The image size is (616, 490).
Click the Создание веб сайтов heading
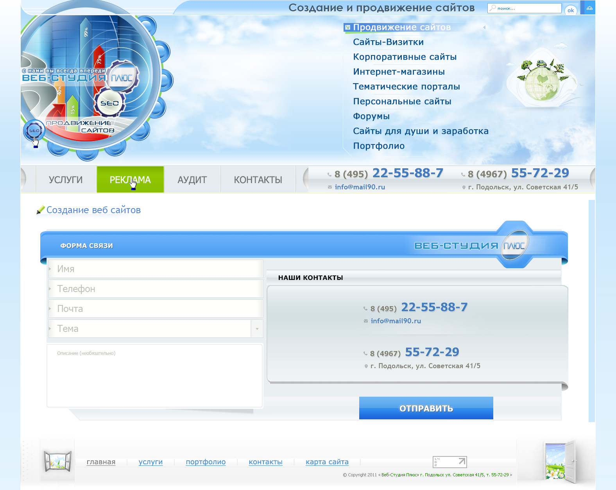93,210
